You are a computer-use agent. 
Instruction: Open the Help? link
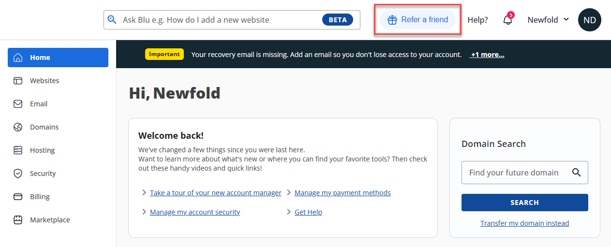tap(477, 20)
